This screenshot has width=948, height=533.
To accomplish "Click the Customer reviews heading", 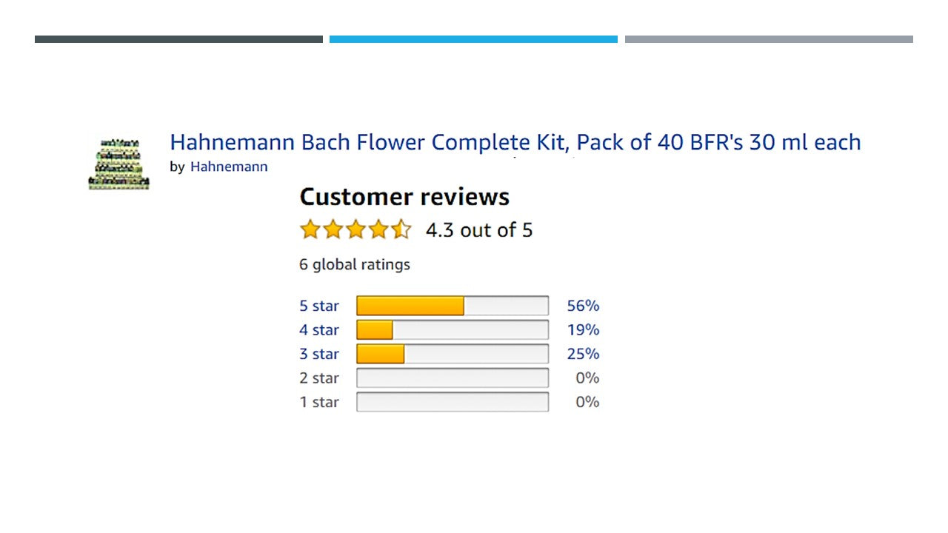I will (x=404, y=197).
